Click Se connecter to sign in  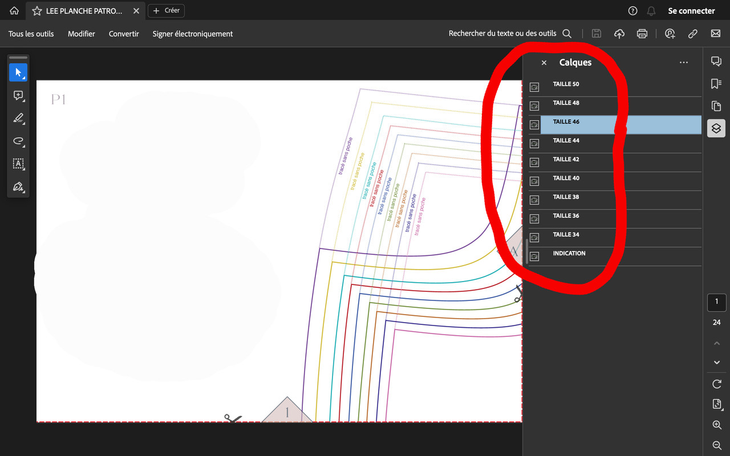(x=691, y=10)
